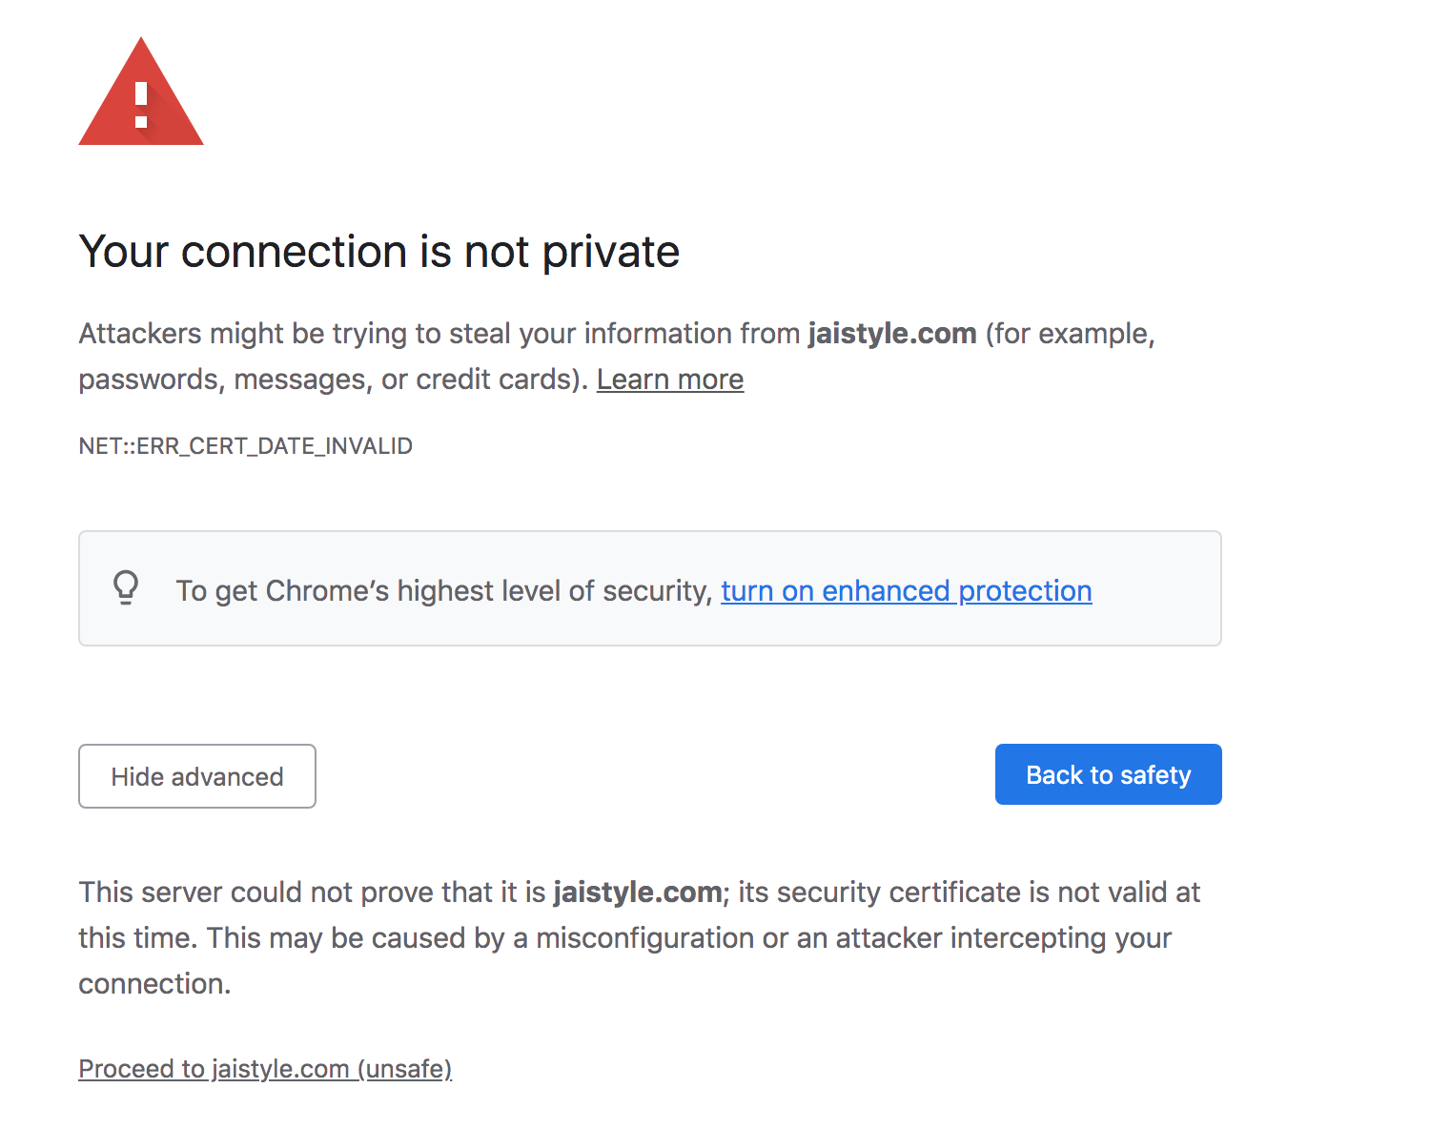Click turn on enhanced protection link
The image size is (1430, 1129).
tap(906, 591)
